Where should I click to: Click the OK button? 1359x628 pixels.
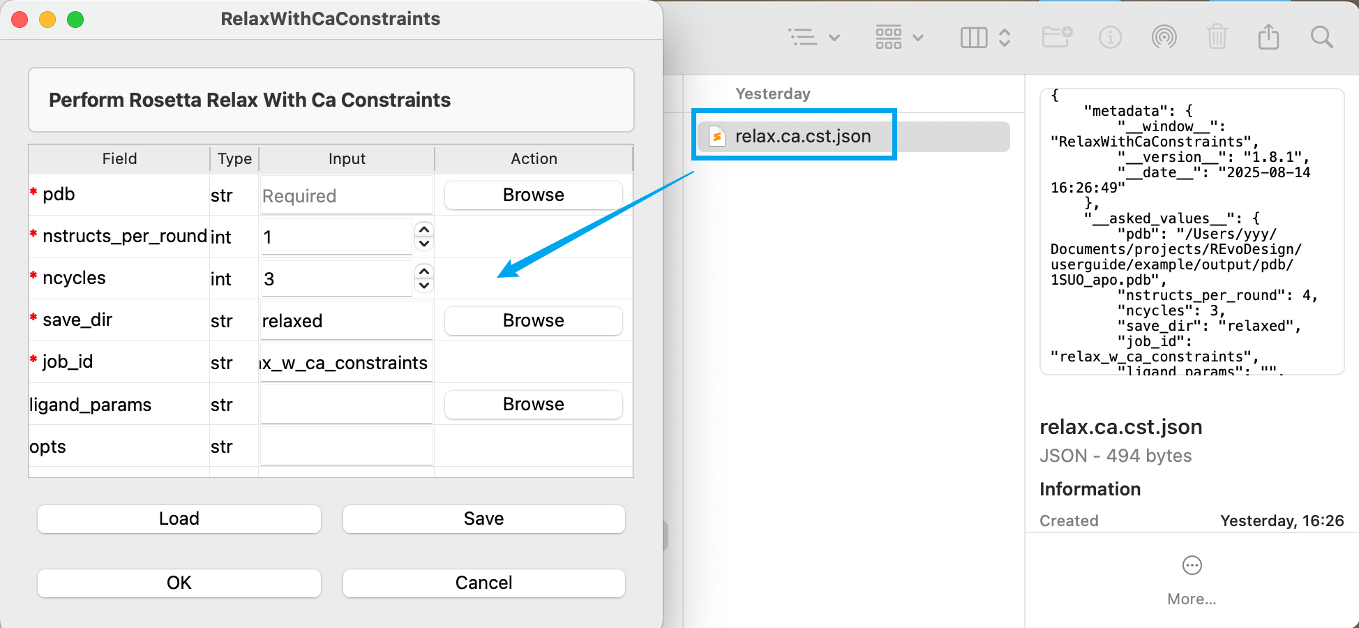point(179,583)
